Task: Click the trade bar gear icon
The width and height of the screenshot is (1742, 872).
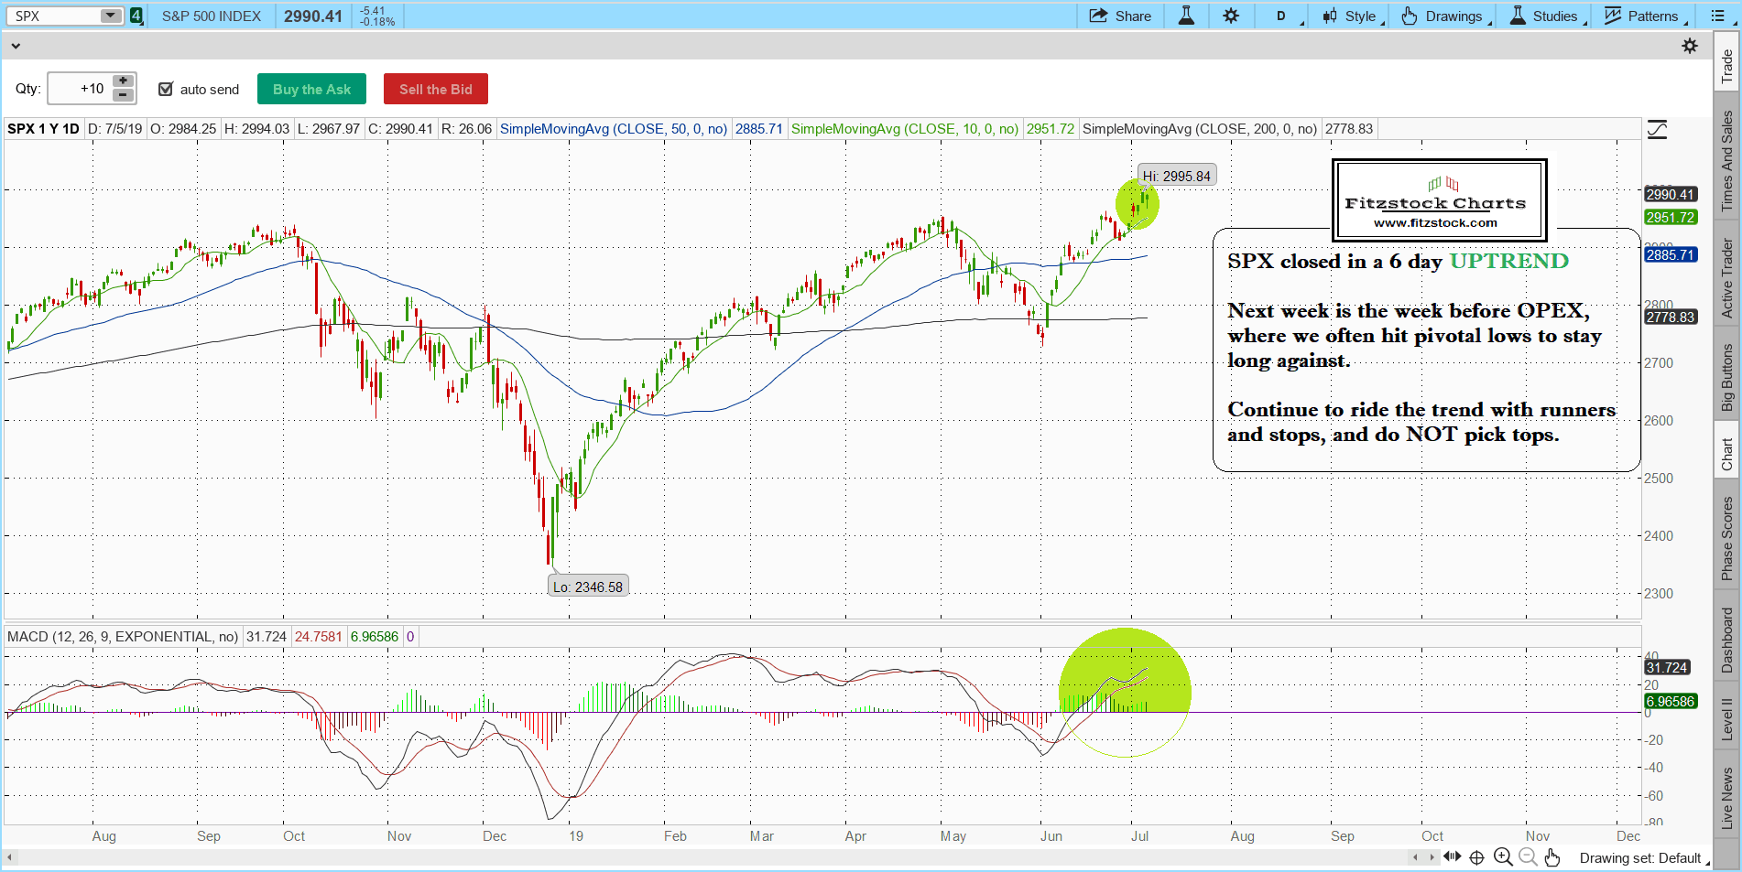Action: coord(1690,46)
